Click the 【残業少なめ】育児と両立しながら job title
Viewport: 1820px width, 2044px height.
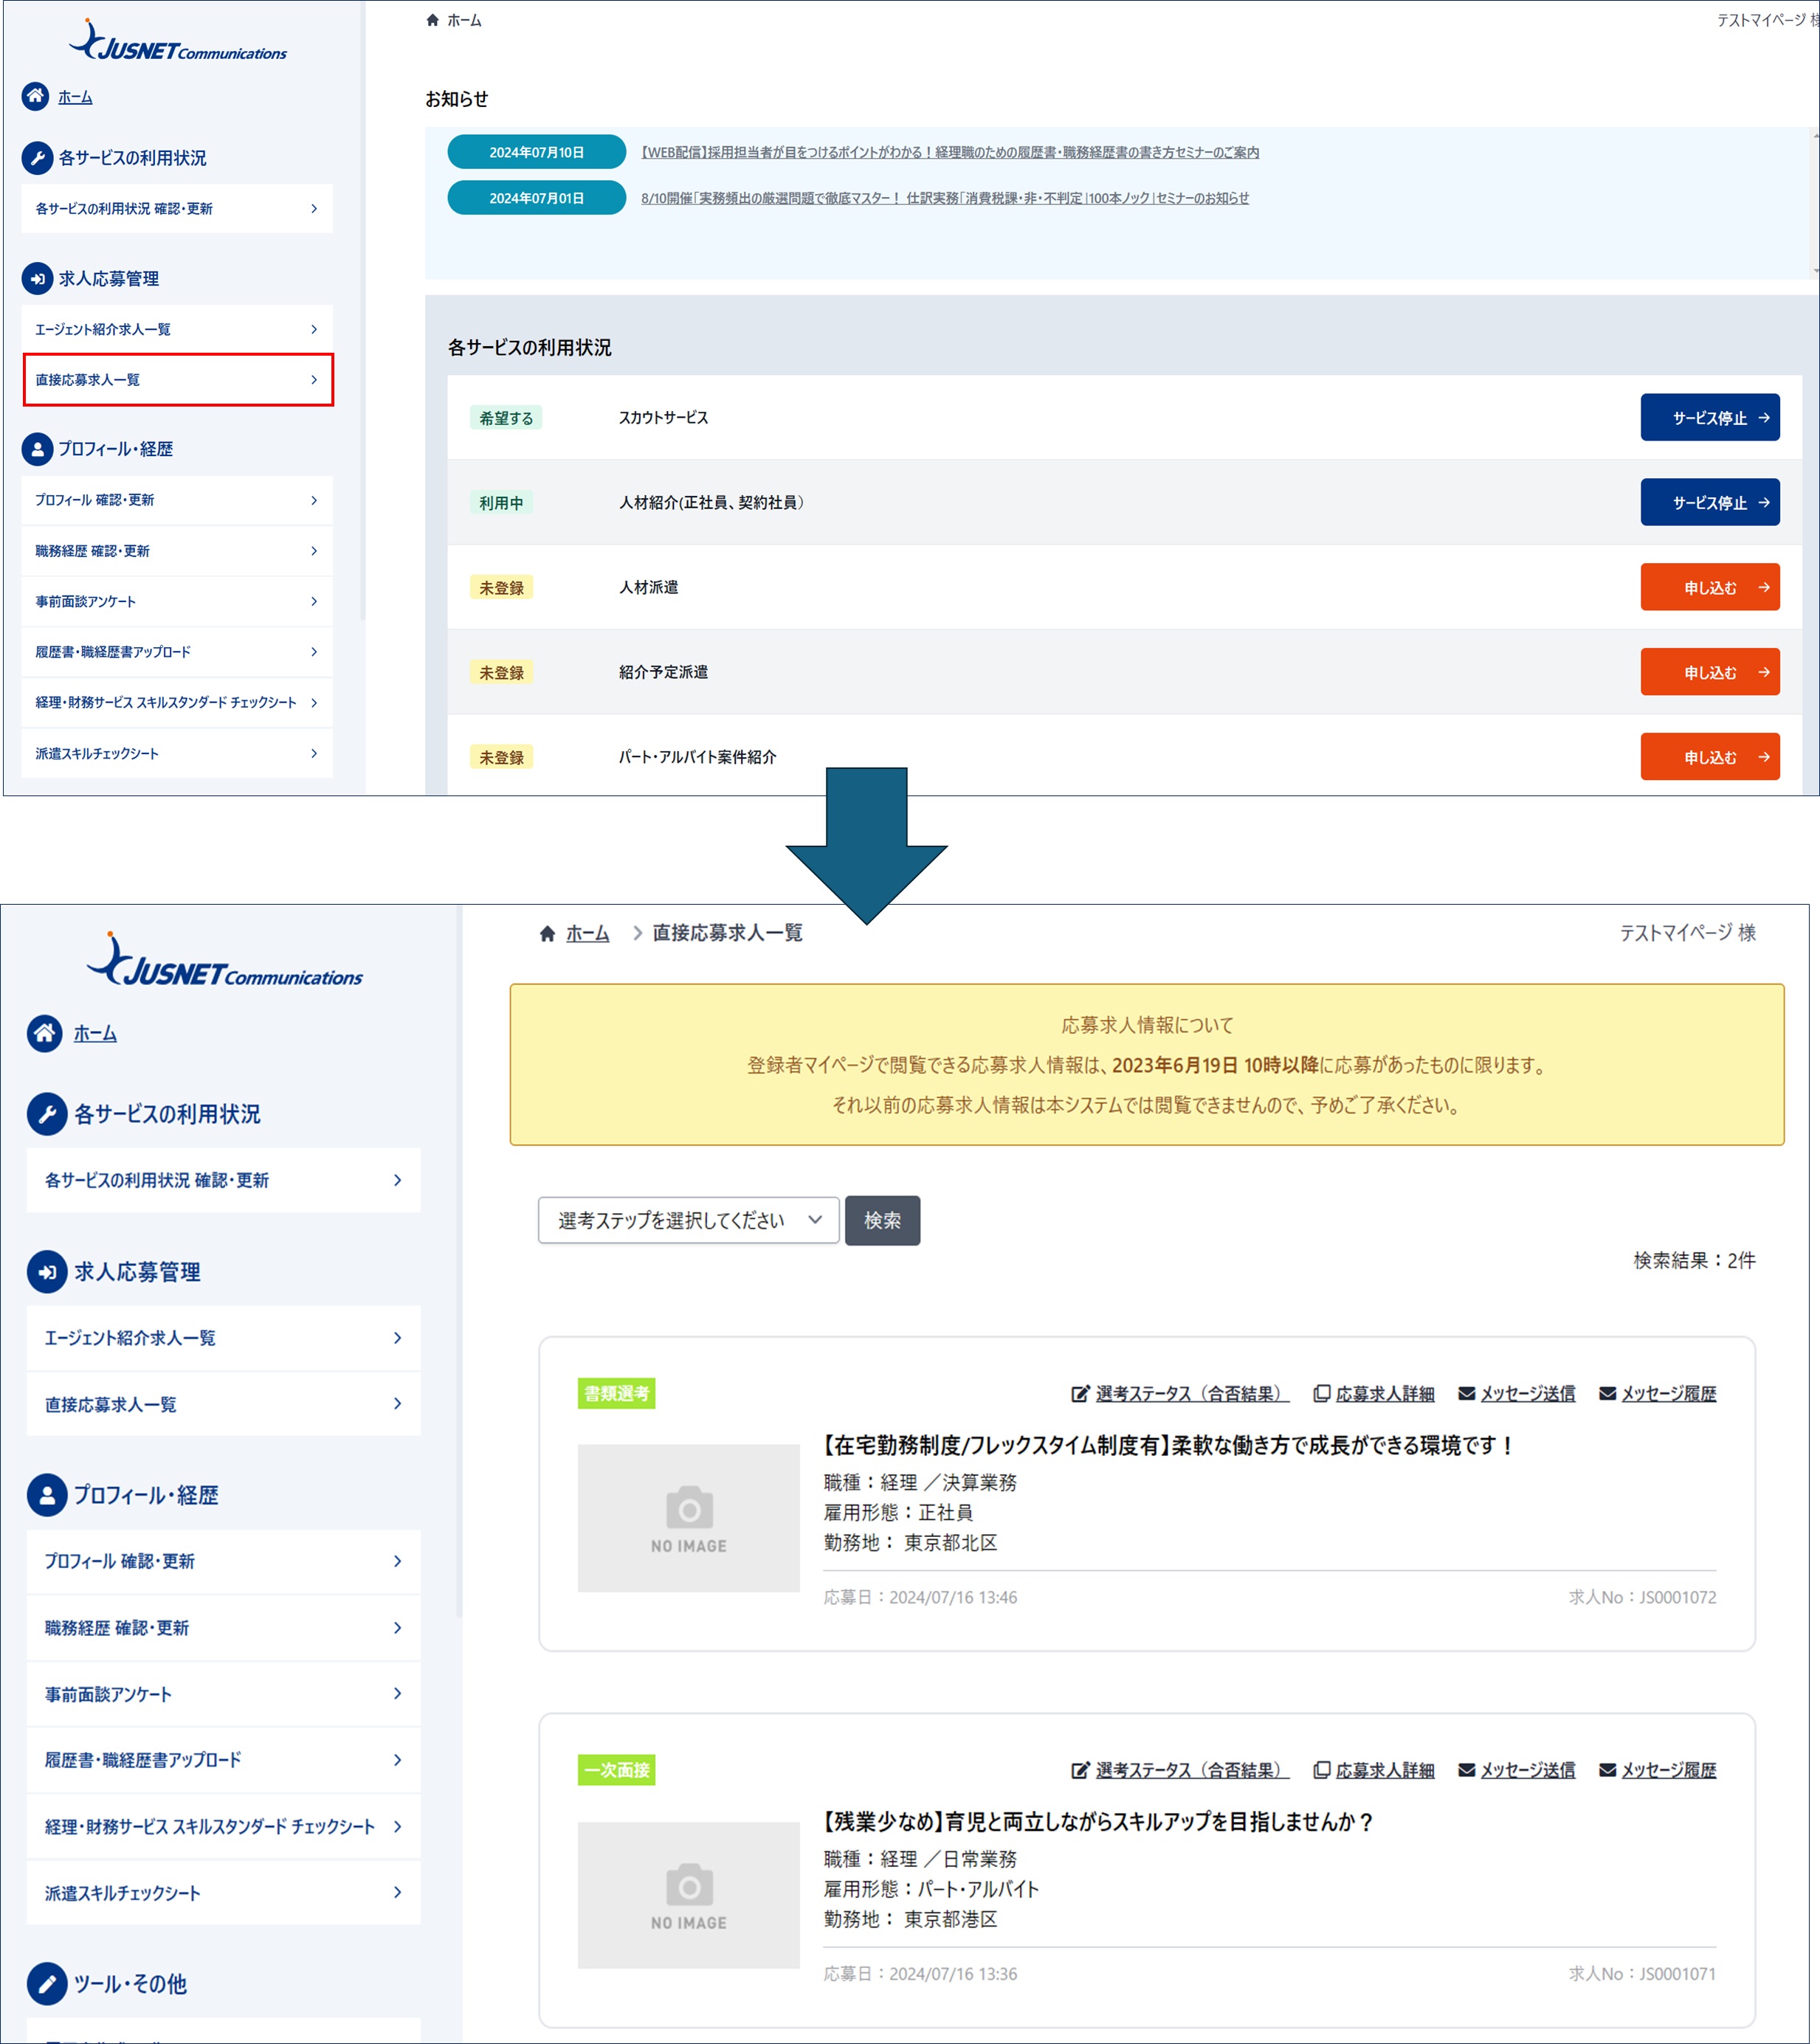coord(1098,1822)
